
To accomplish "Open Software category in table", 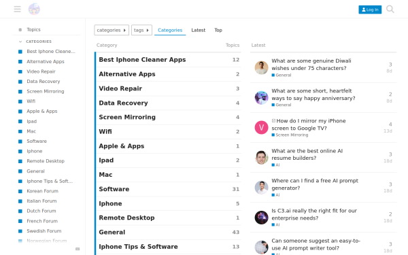I will pyautogui.click(x=114, y=189).
